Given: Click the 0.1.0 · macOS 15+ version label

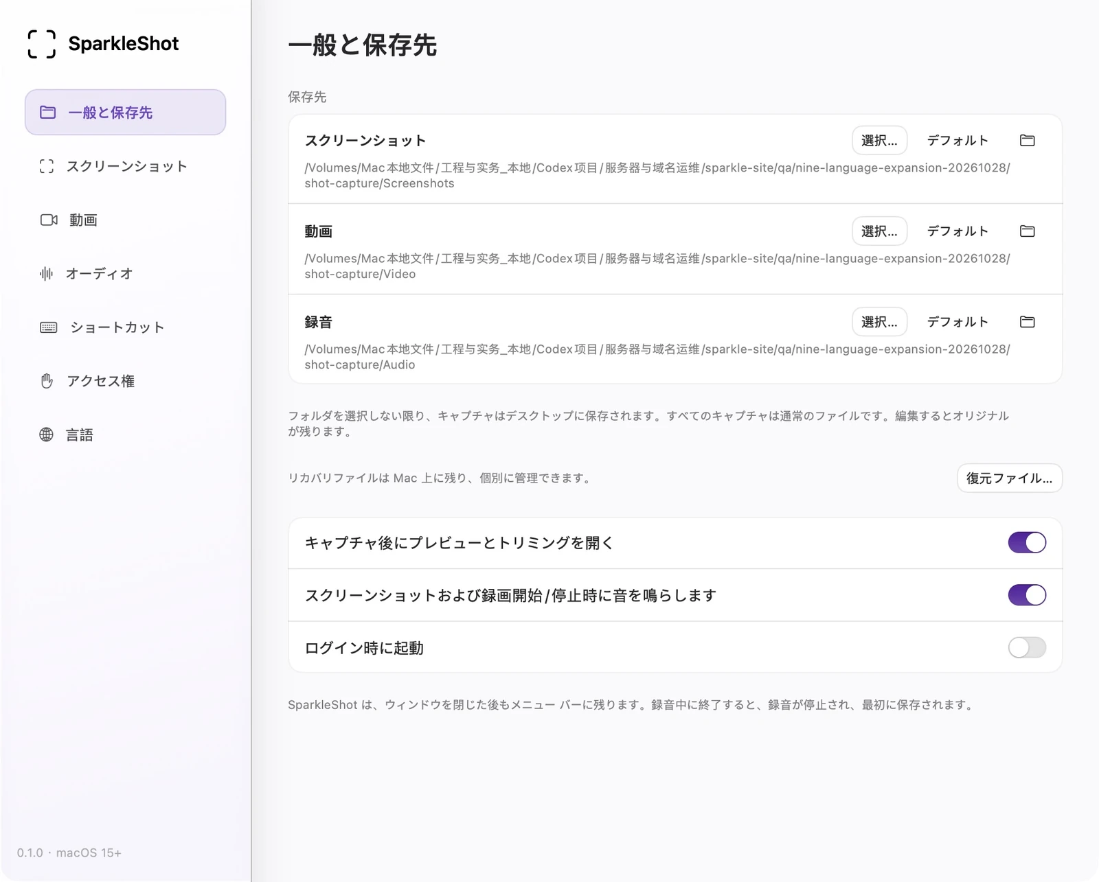Looking at the screenshot, I should coord(69,852).
